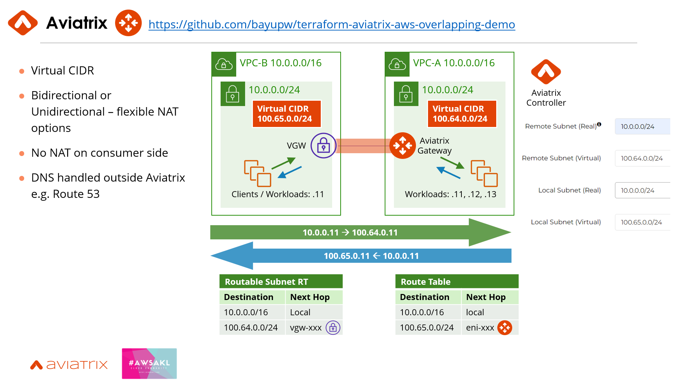Click the workloads instances icon in VPC-A

coord(484,173)
